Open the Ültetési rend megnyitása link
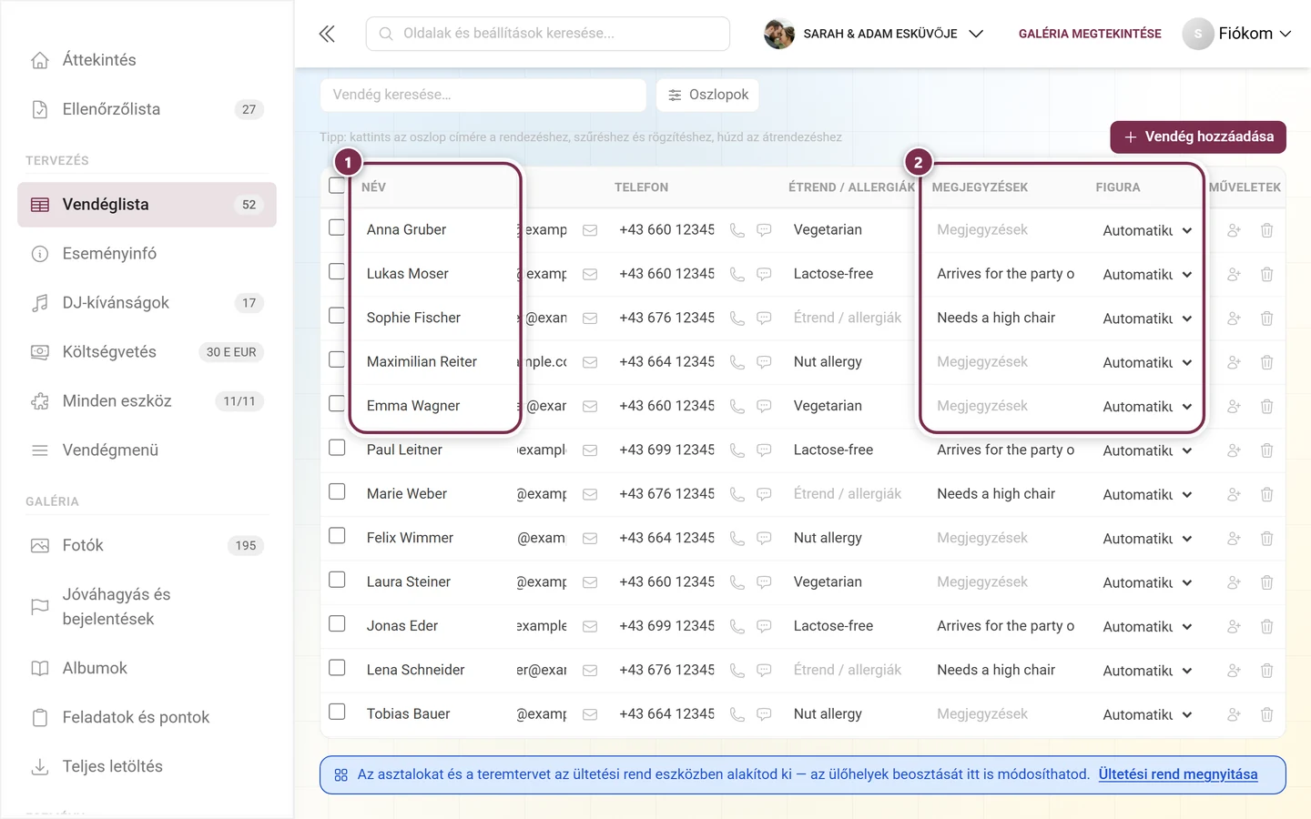1311x819 pixels. point(1178,774)
